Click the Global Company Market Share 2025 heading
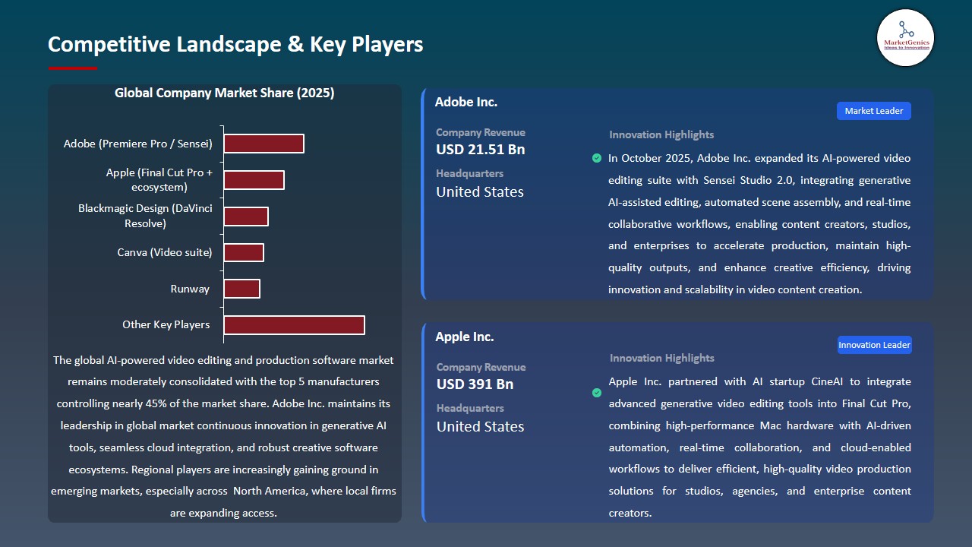This screenshot has width=972, height=547. click(x=224, y=93)
